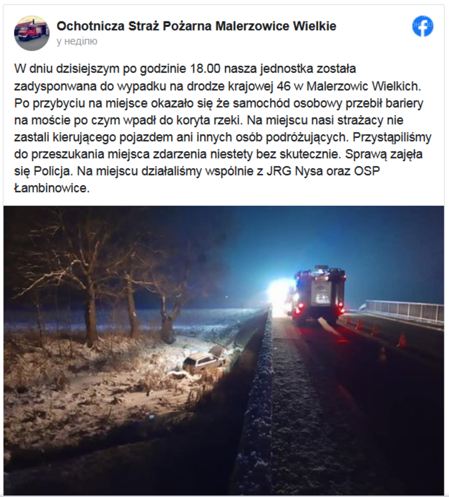Click the fire brigade profile avatar
Viewport: 449px width, 497px height.
click(x=31, y=33)
